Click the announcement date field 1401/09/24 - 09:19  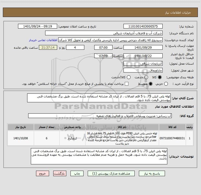38,26
